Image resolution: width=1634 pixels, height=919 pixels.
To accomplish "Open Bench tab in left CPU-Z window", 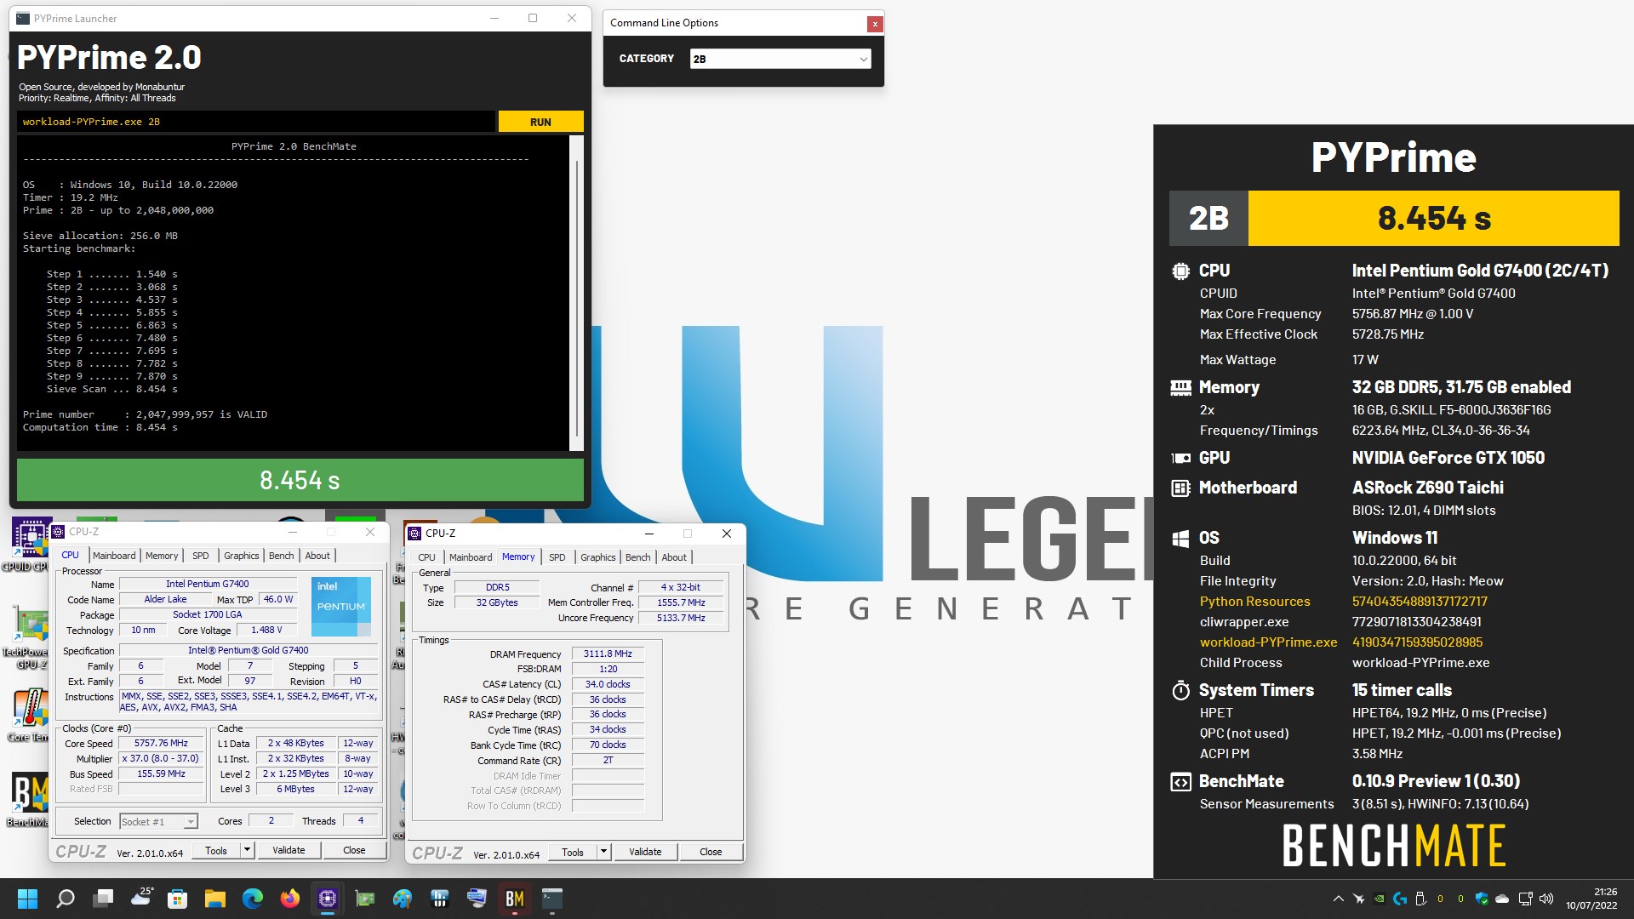I will point(282,556).
